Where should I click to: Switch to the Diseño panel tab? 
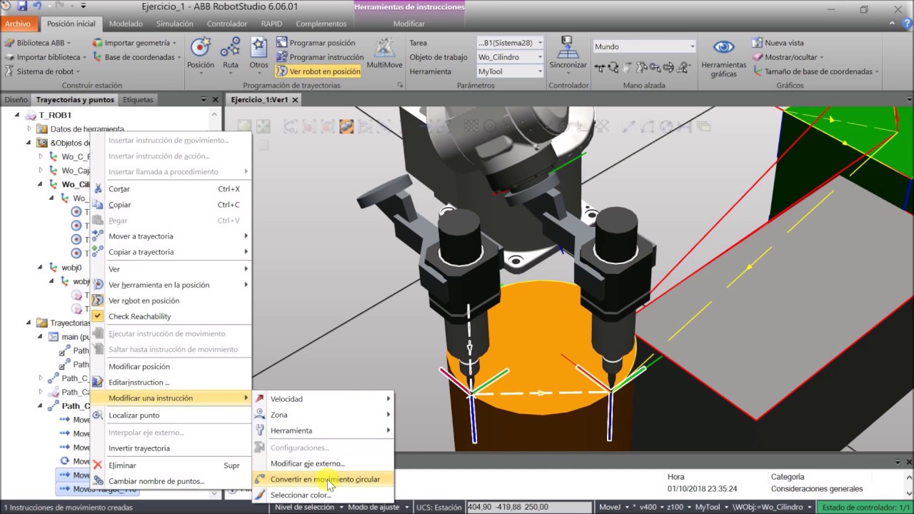(16, 100)
